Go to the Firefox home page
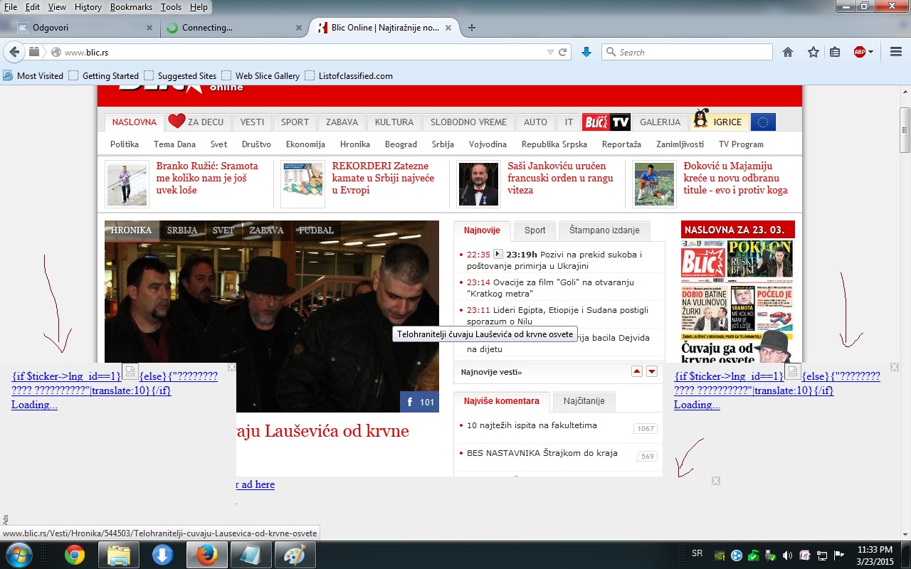 pyautogui.click(x=788, y=52)
